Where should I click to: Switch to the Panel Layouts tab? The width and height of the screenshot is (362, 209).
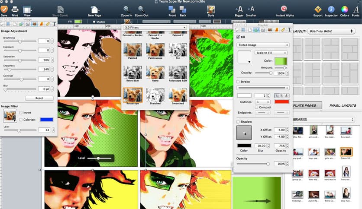point(342,105)
